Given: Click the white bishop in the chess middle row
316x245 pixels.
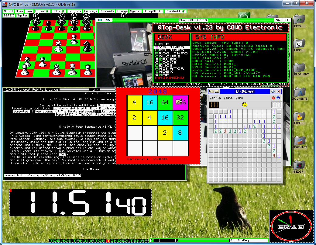Looking at the screenshot, I should pos(58,46).
